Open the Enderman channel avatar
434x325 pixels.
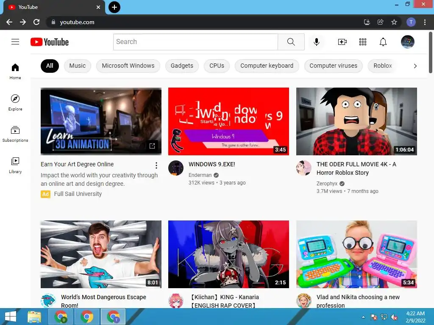[176, 168]
